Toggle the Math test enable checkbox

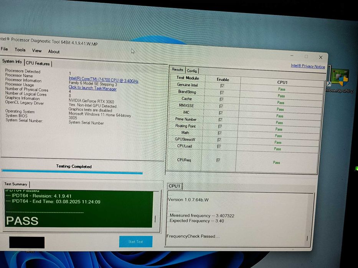(x=219, y=133)
